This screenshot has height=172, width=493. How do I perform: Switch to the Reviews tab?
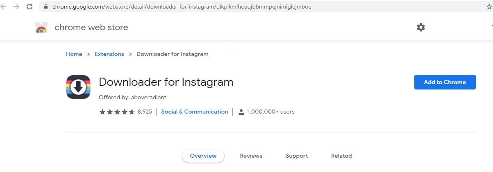click(251, 156)
